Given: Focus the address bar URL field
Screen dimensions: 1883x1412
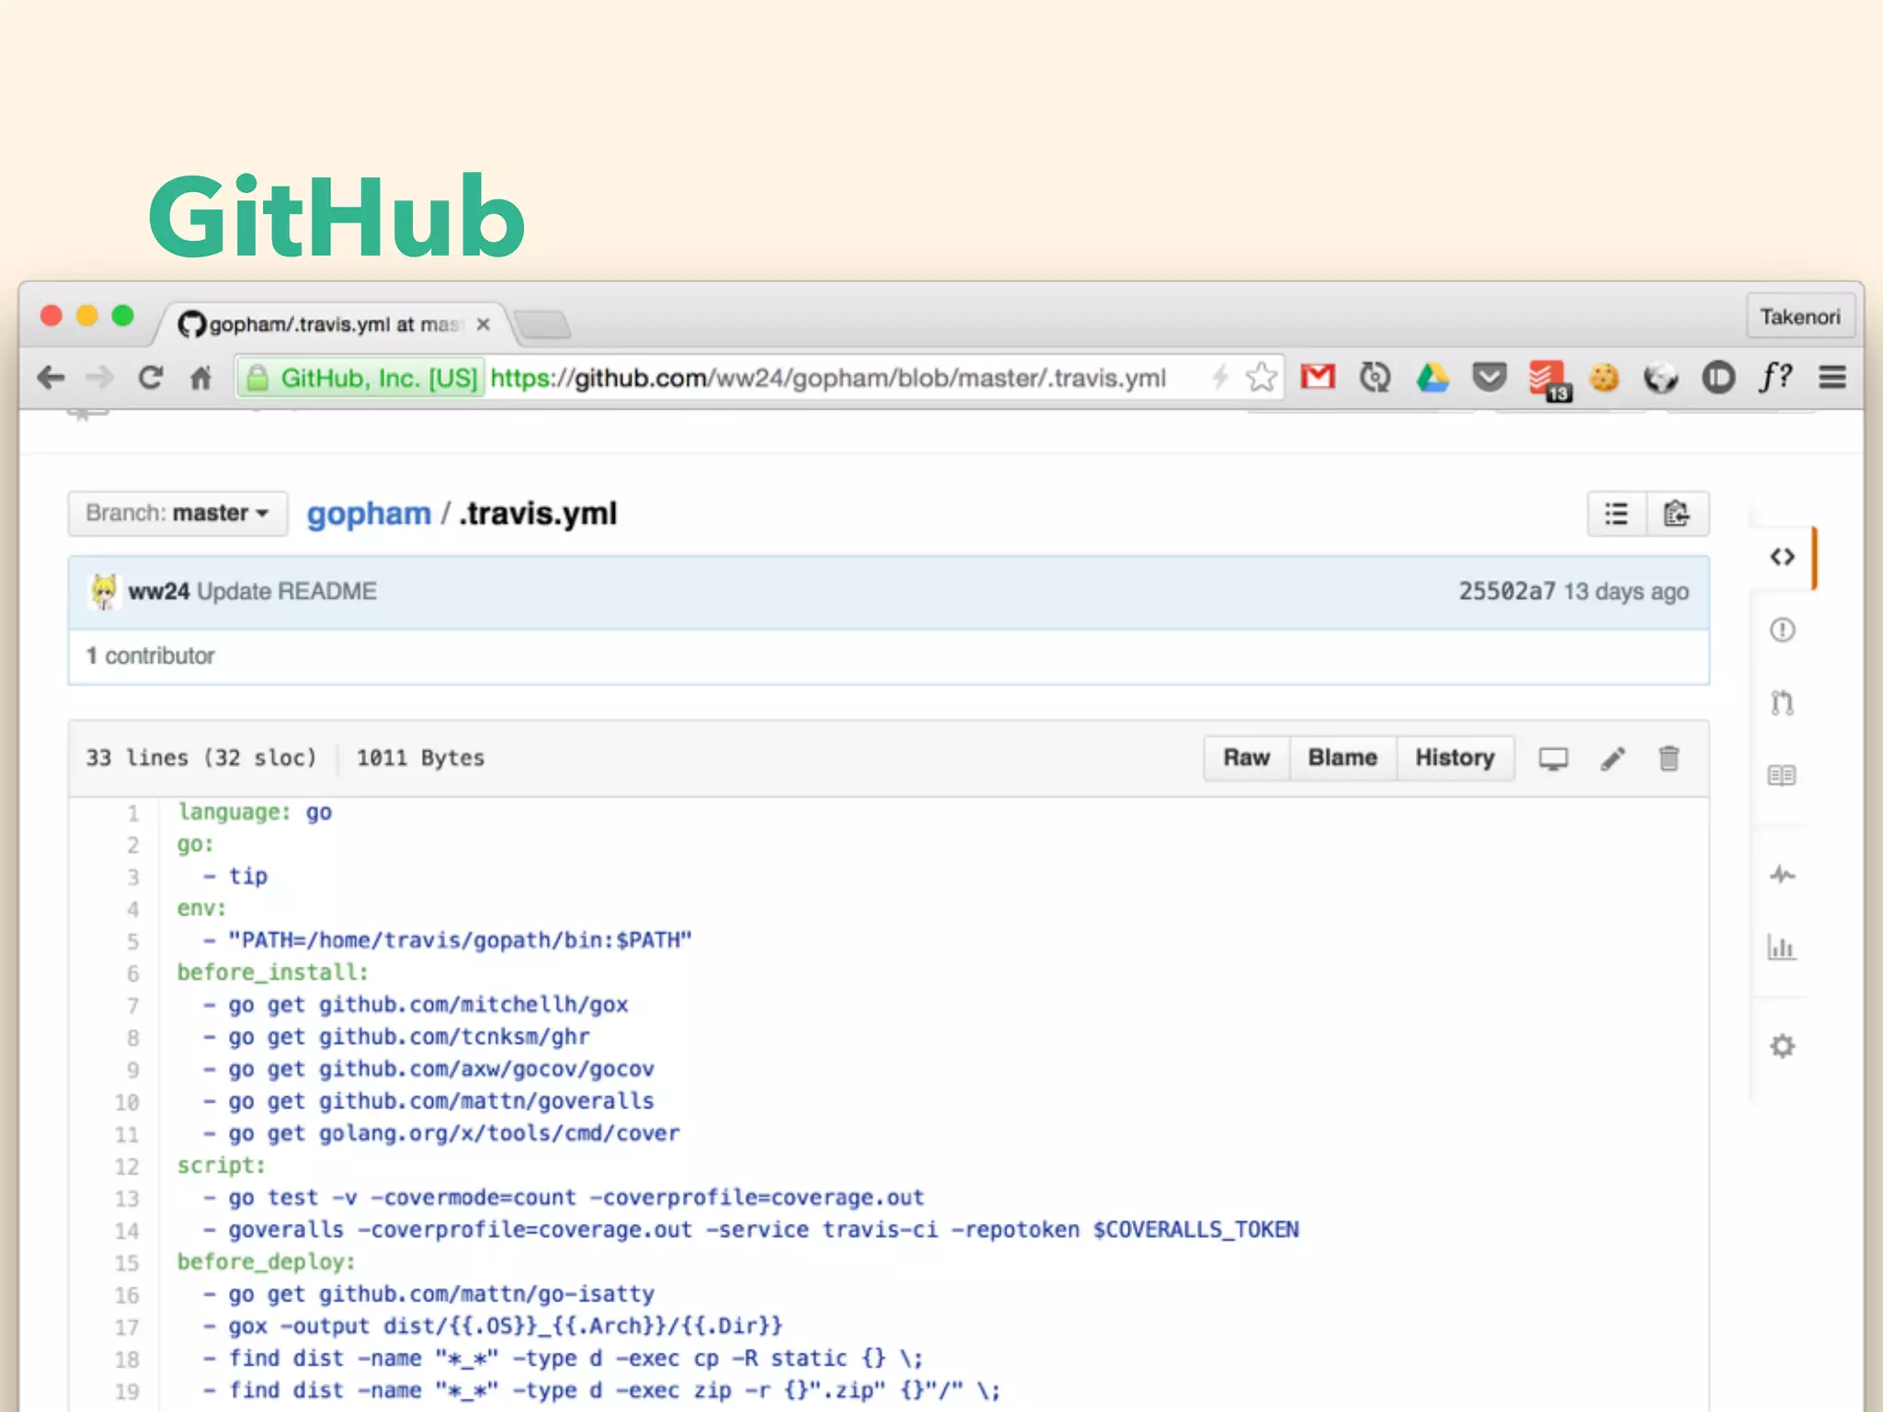Looking at the screenshot, I should [827, 378].
